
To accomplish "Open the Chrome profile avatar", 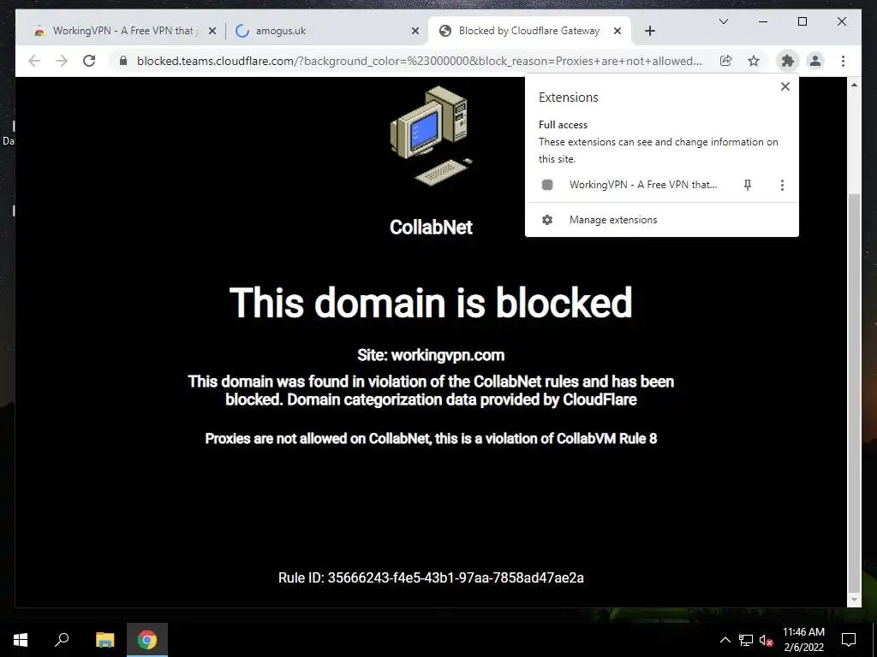I will click(x=815, y=61).
